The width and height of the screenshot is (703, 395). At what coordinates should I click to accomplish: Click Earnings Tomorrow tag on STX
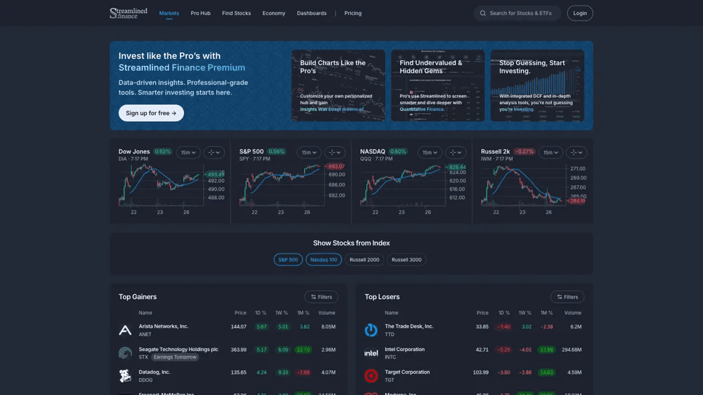[175, 357]
